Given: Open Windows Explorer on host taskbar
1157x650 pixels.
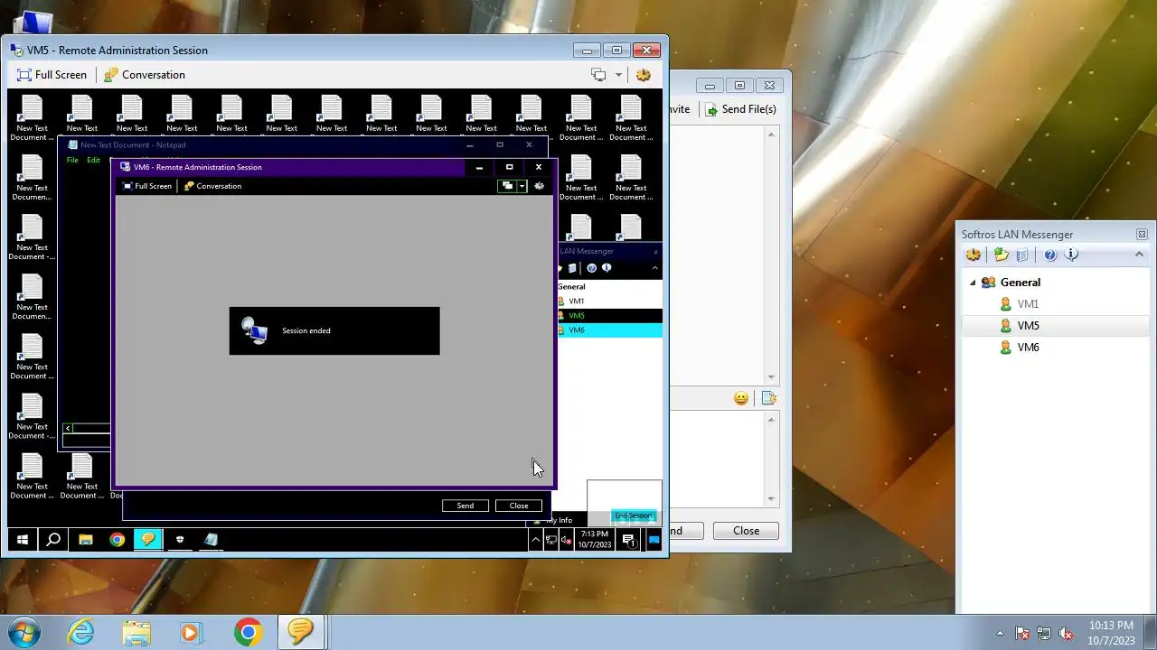Looking at the screenshot, I should click(x=136, y=632).
